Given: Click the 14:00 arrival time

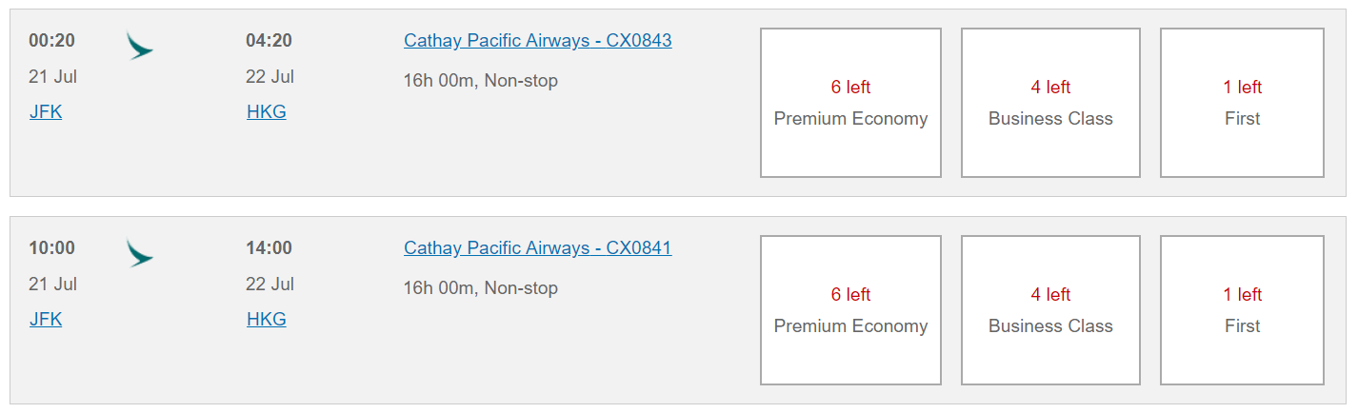Looking at the screenshot, I should coord(269,247).
